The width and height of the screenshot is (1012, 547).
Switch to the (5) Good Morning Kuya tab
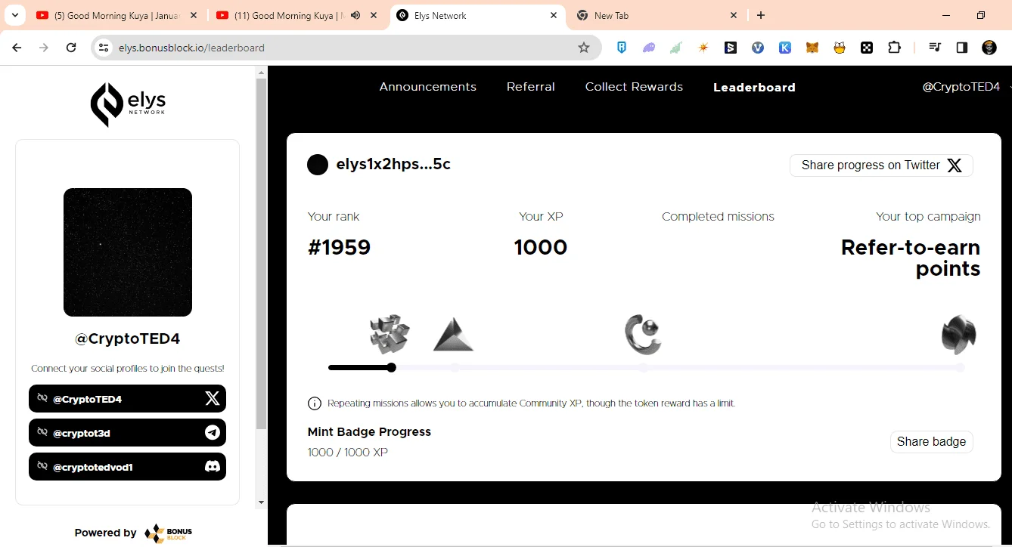click(117, 15)
